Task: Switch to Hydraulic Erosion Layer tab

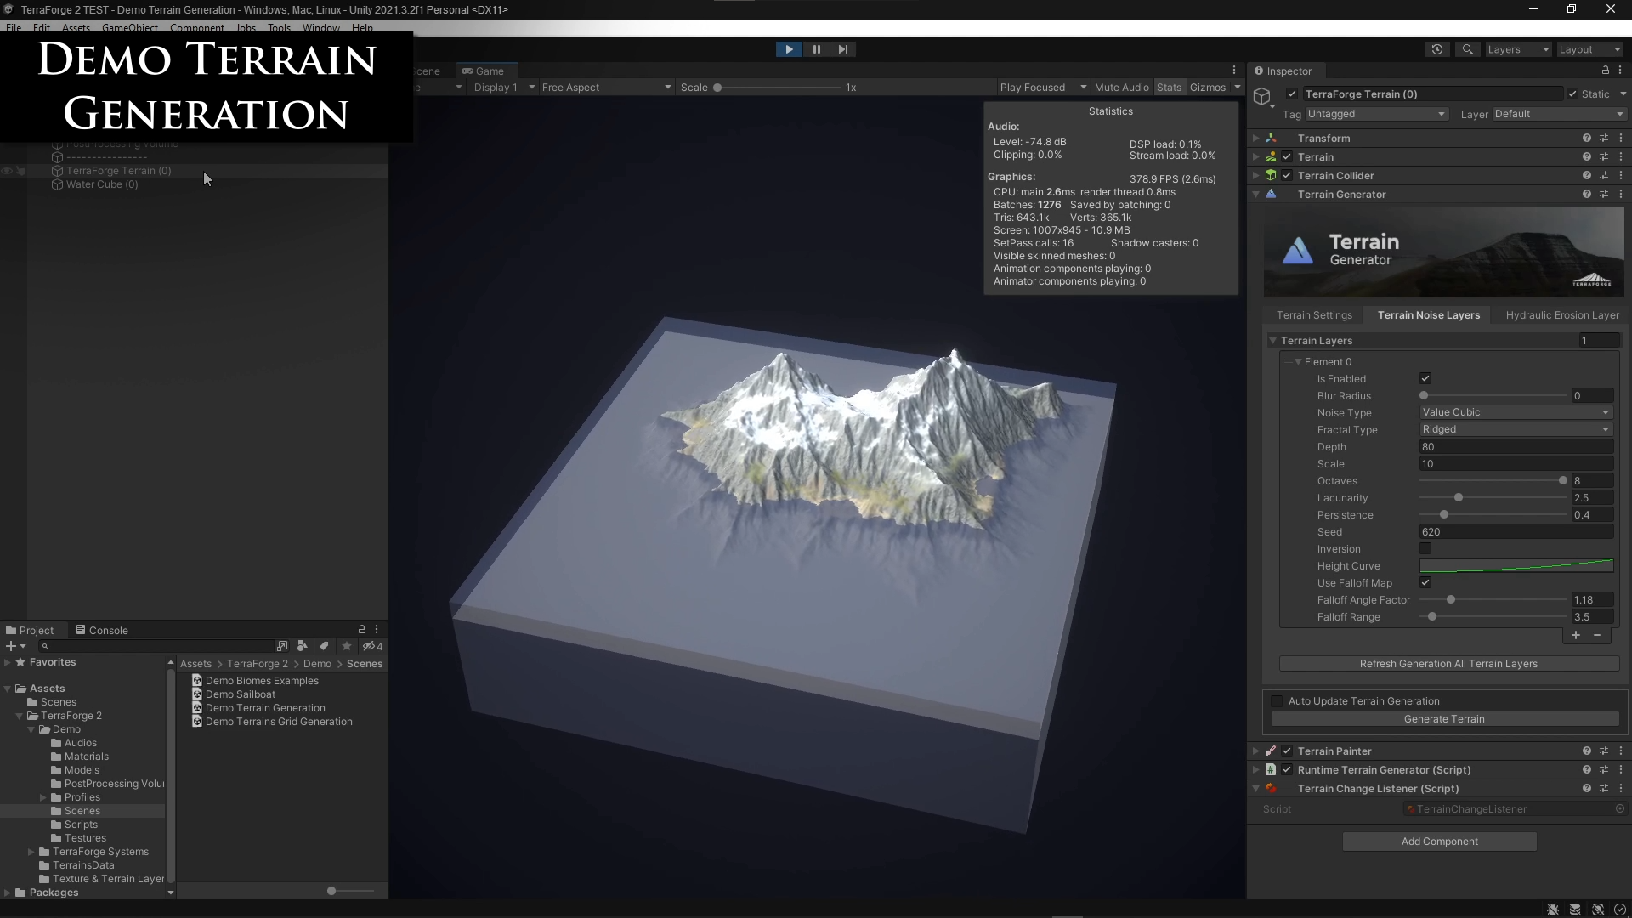Action: 1561,315
